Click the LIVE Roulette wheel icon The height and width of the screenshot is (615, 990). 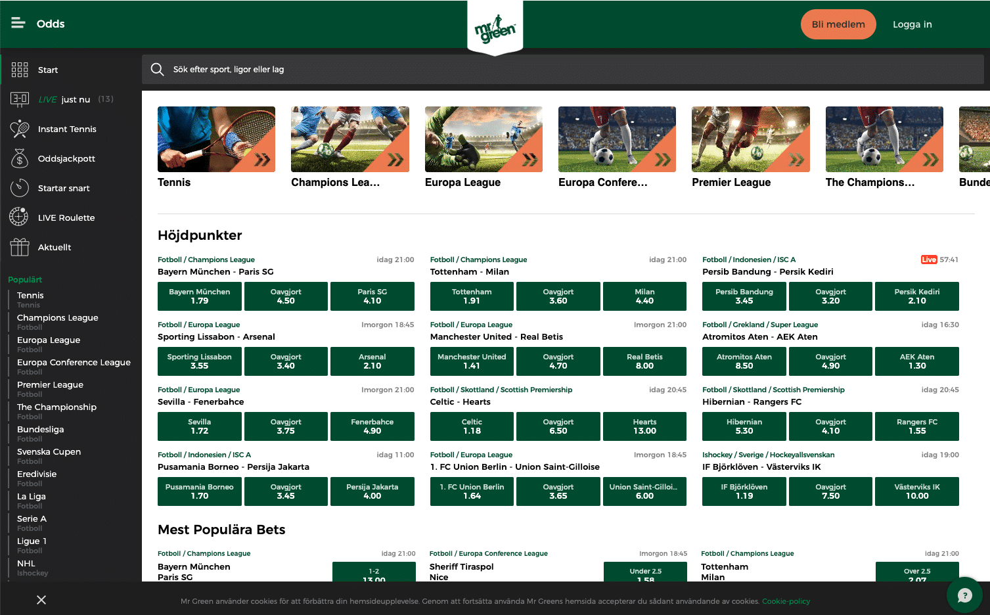(19, 217)
